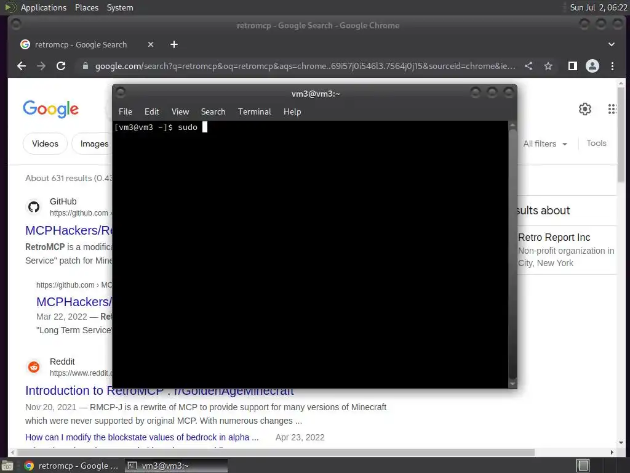Image resolution: width=630 pixels, height=473 pixels.
Task: Click the clock showing Sun Jul 2, 06:22
Action: click(x=598, y=7)
